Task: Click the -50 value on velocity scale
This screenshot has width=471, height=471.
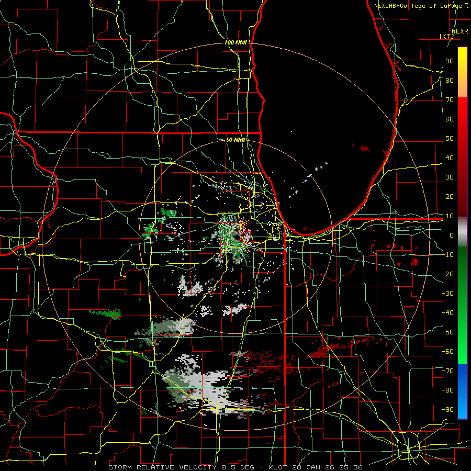Action: pyautogui.click(x=447, y=332)
